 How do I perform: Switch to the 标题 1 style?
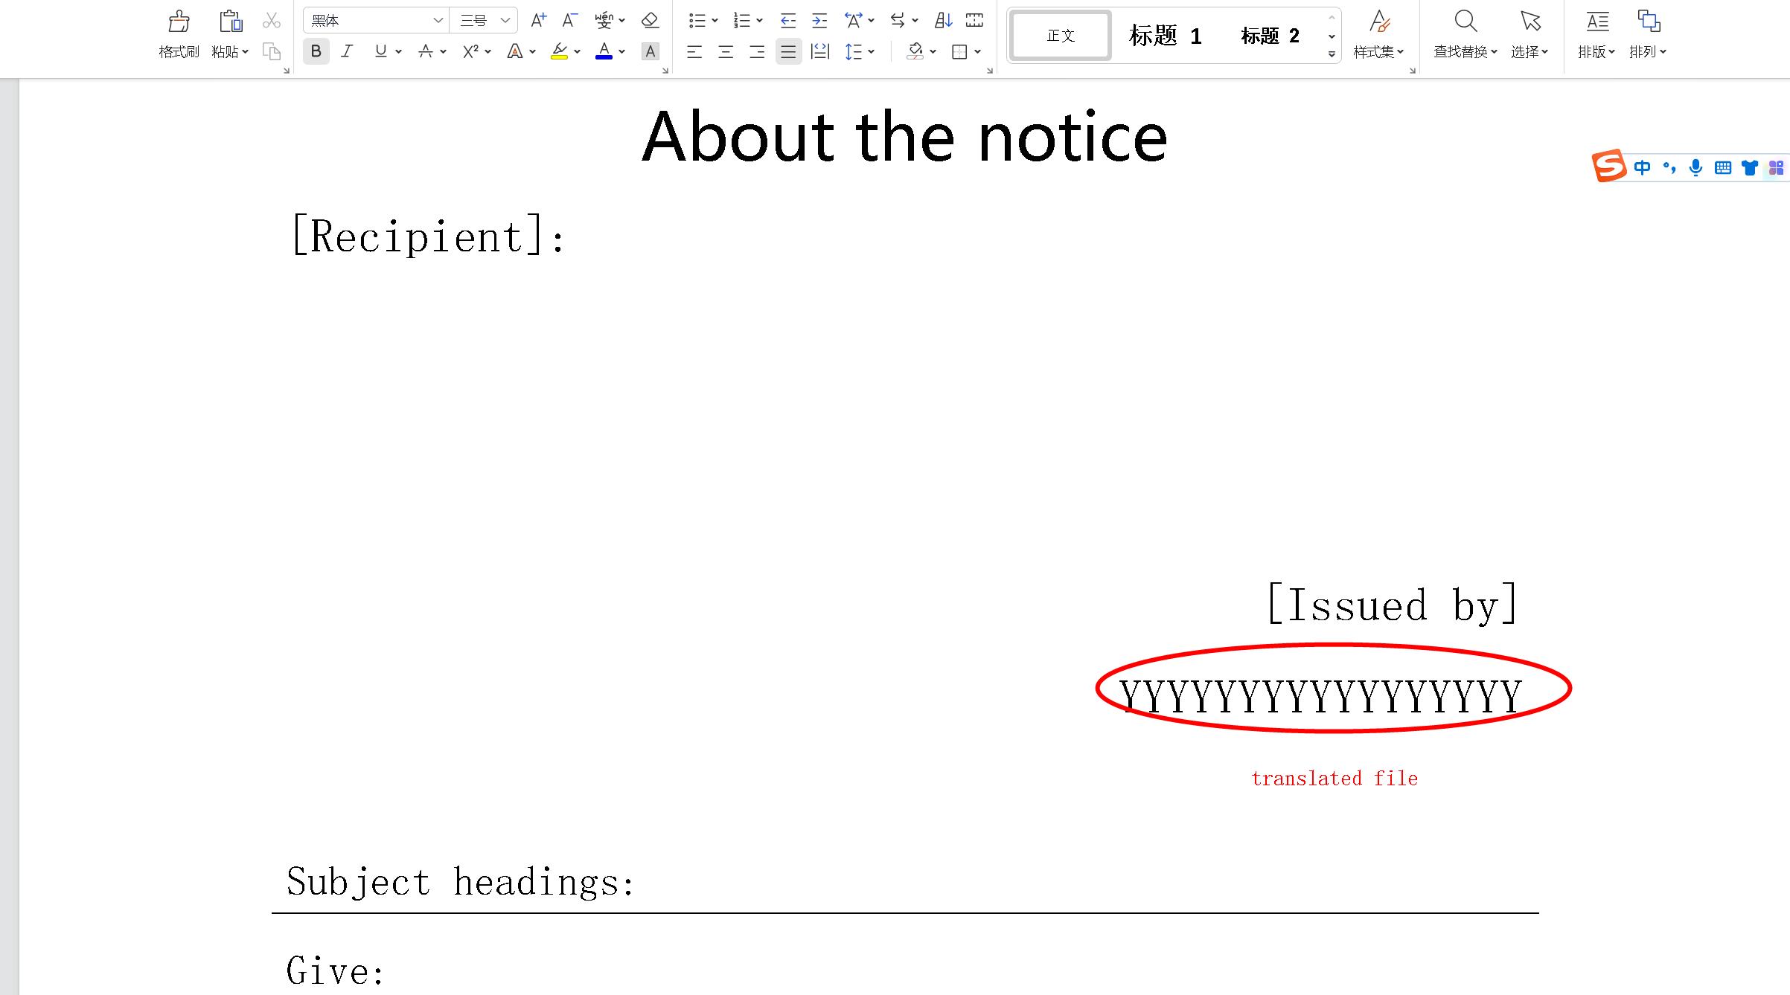coord(1165,35)
